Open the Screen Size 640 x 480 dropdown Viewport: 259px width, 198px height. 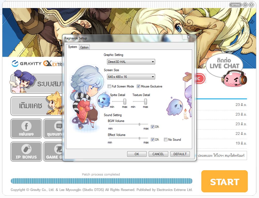click(131, 77)
